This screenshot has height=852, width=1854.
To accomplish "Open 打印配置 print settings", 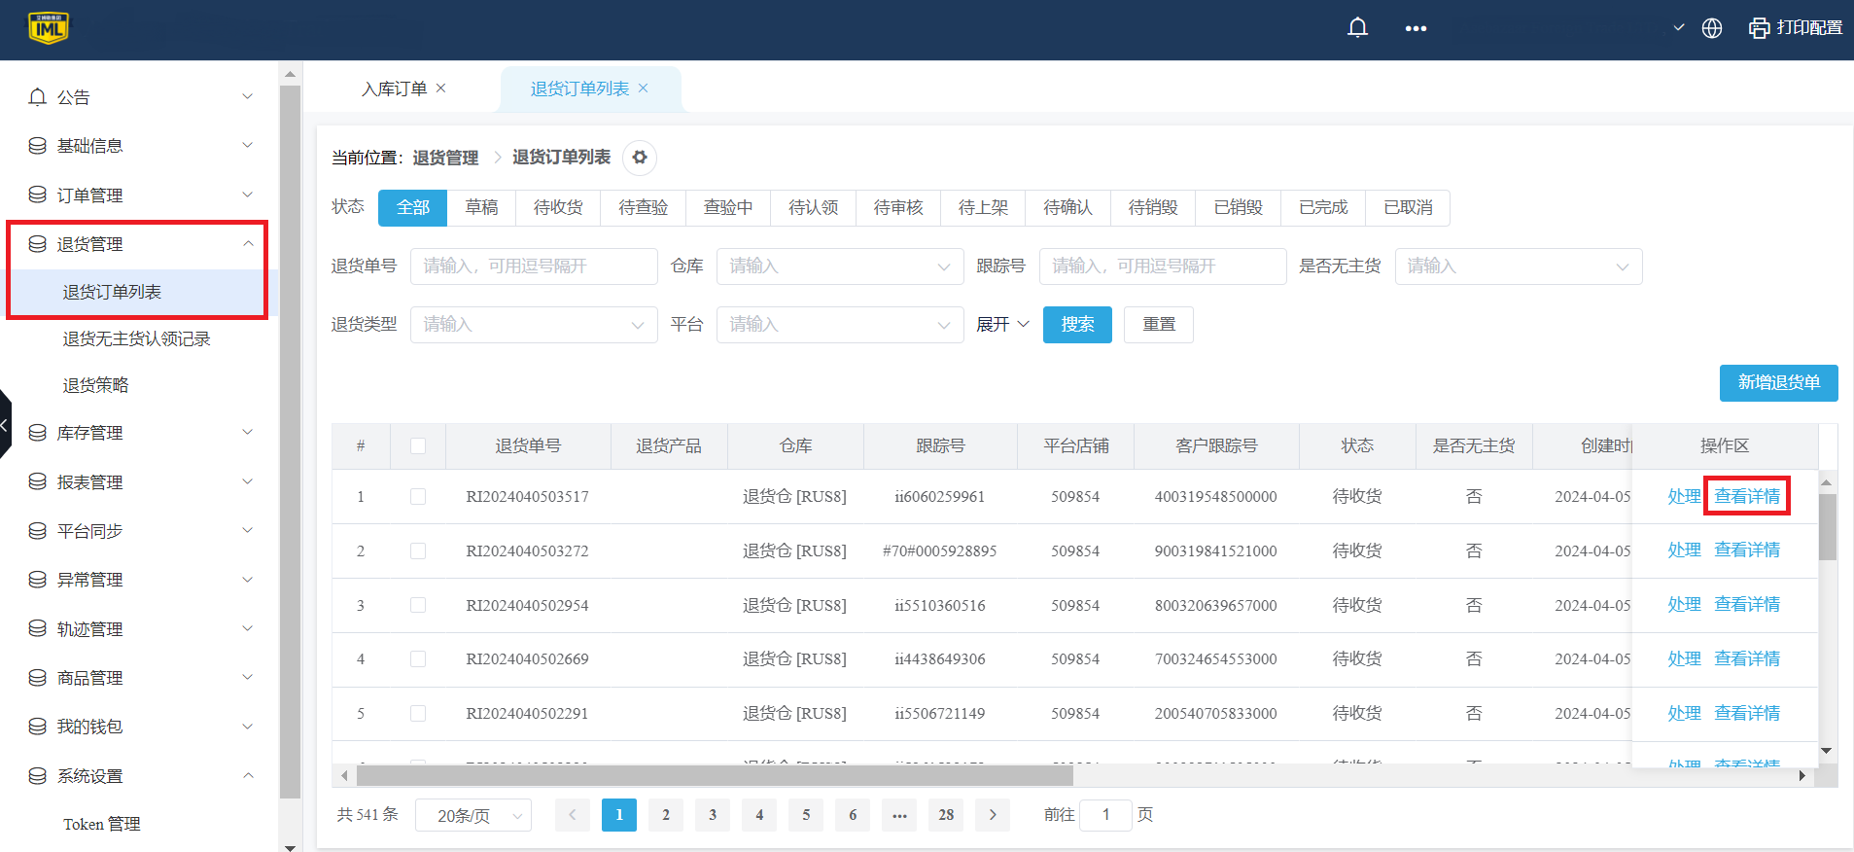I will 1796,28.
